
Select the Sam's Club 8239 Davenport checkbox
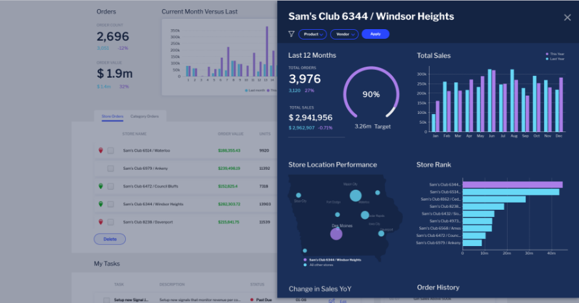[x=110, y=222]
